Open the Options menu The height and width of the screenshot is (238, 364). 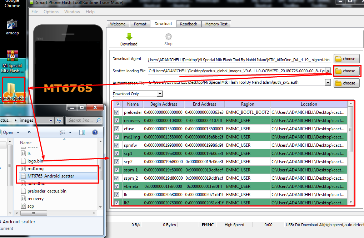tap(51, 12)
